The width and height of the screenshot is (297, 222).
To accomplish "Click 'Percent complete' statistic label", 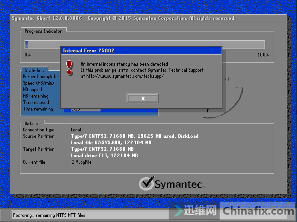I will point(40,77).
